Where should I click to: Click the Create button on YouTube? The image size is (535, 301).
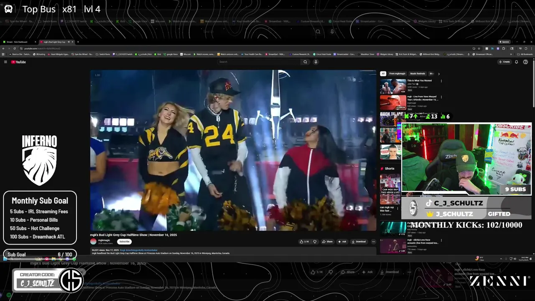(504, 62)
